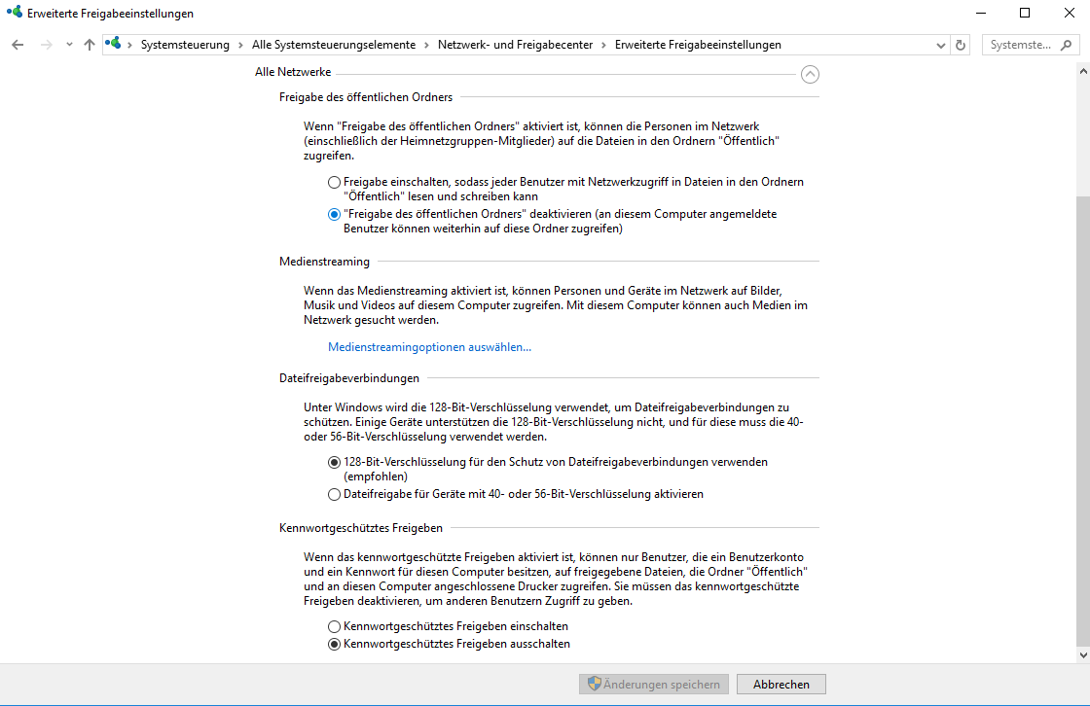The height and width of the screenshot is (706, 1090).
Task: Select Freigabe einschalten for public folders
Action: 335,182
